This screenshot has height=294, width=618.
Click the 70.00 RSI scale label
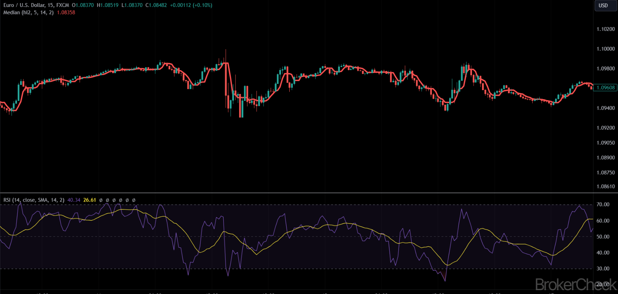603,205
